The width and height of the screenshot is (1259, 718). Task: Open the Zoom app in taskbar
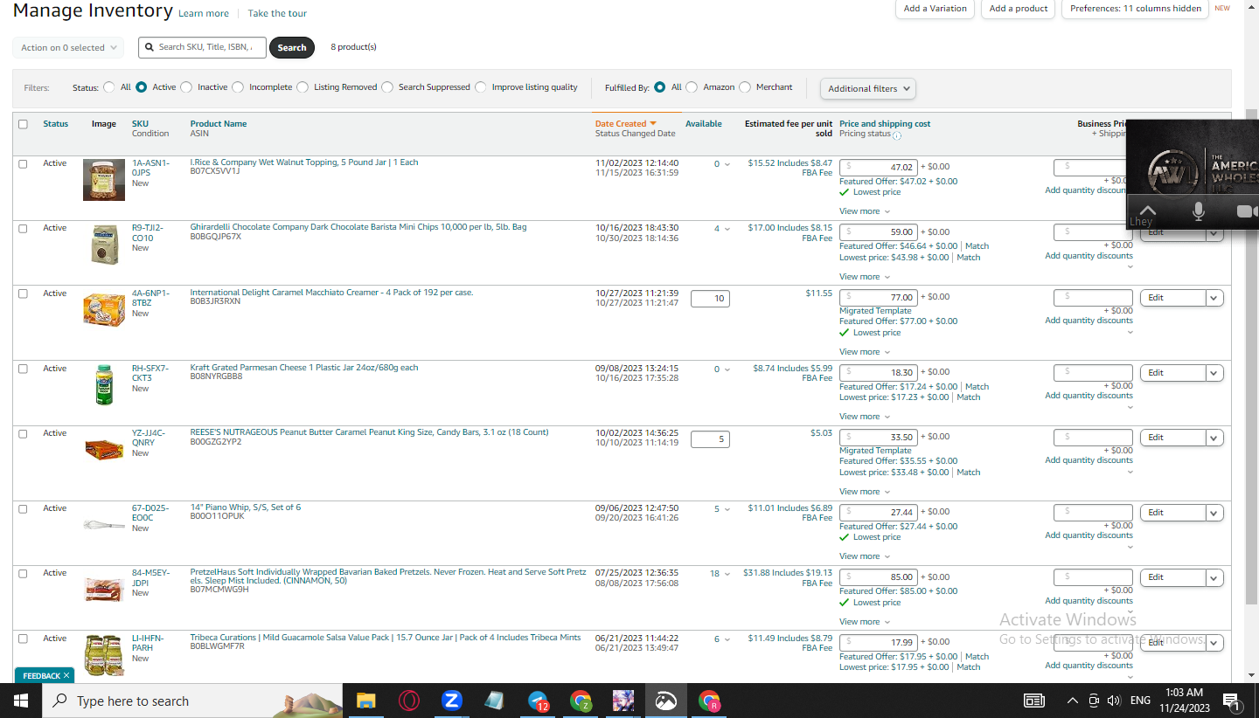point(451,701)
